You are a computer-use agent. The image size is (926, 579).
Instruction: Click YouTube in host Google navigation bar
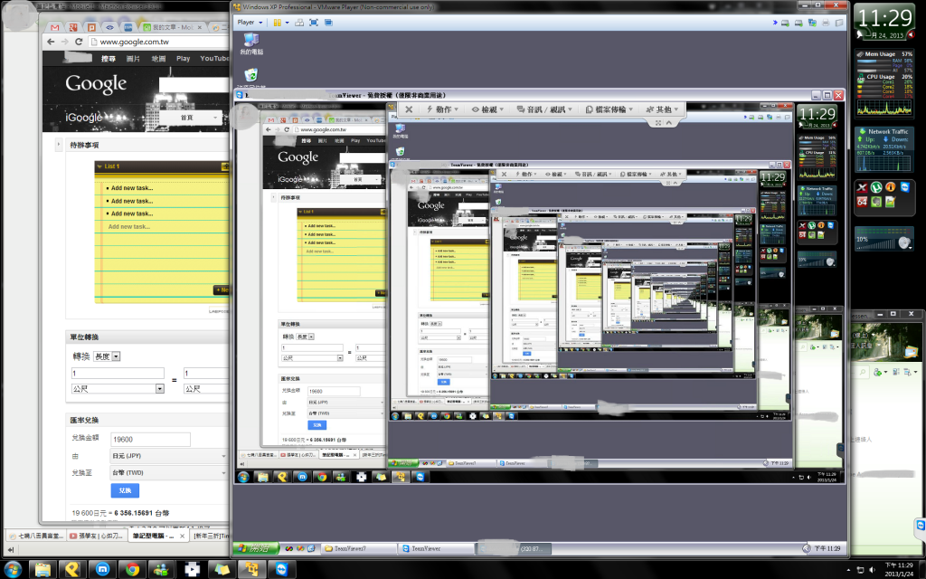(214, 59)
